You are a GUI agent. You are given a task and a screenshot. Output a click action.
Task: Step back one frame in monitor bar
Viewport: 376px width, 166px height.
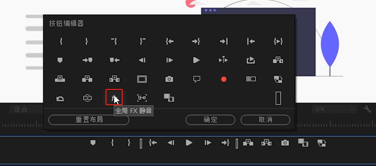pos(171,143)
